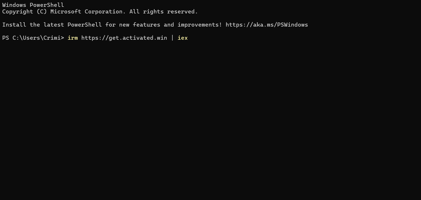Click the PS C:\Users\Crimi> prompt text
This screenshot has height=200, width=421.
pos(33,38)
